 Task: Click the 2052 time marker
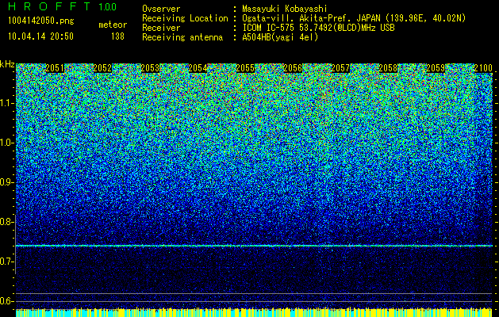[102, 68]
